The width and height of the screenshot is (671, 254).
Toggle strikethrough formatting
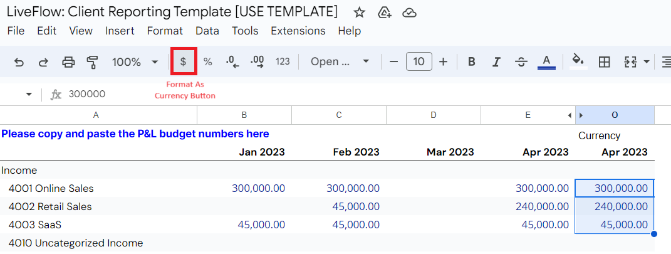pos(521,62)
